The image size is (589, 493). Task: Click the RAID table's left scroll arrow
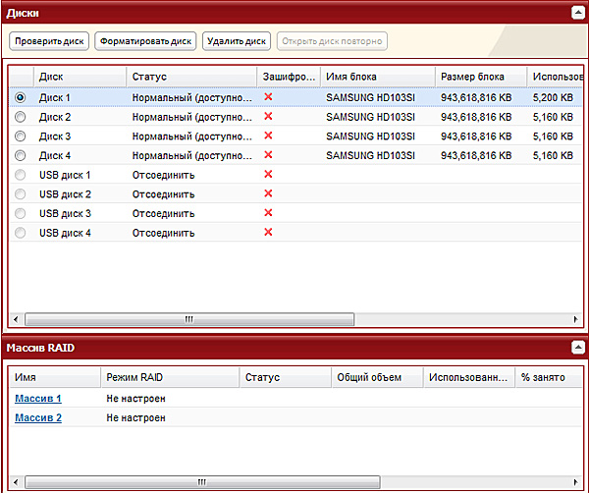click(x=15, y=482)
